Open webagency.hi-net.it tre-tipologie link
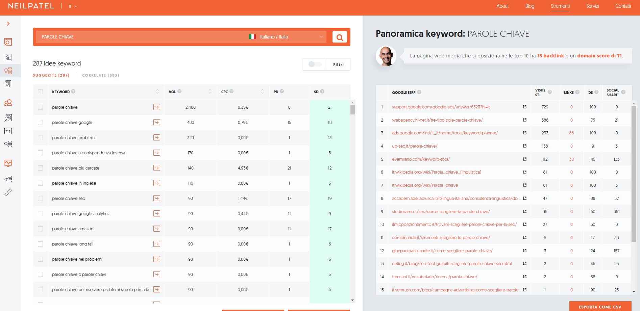This screenshot has height=311, width=640. point(437,120)
